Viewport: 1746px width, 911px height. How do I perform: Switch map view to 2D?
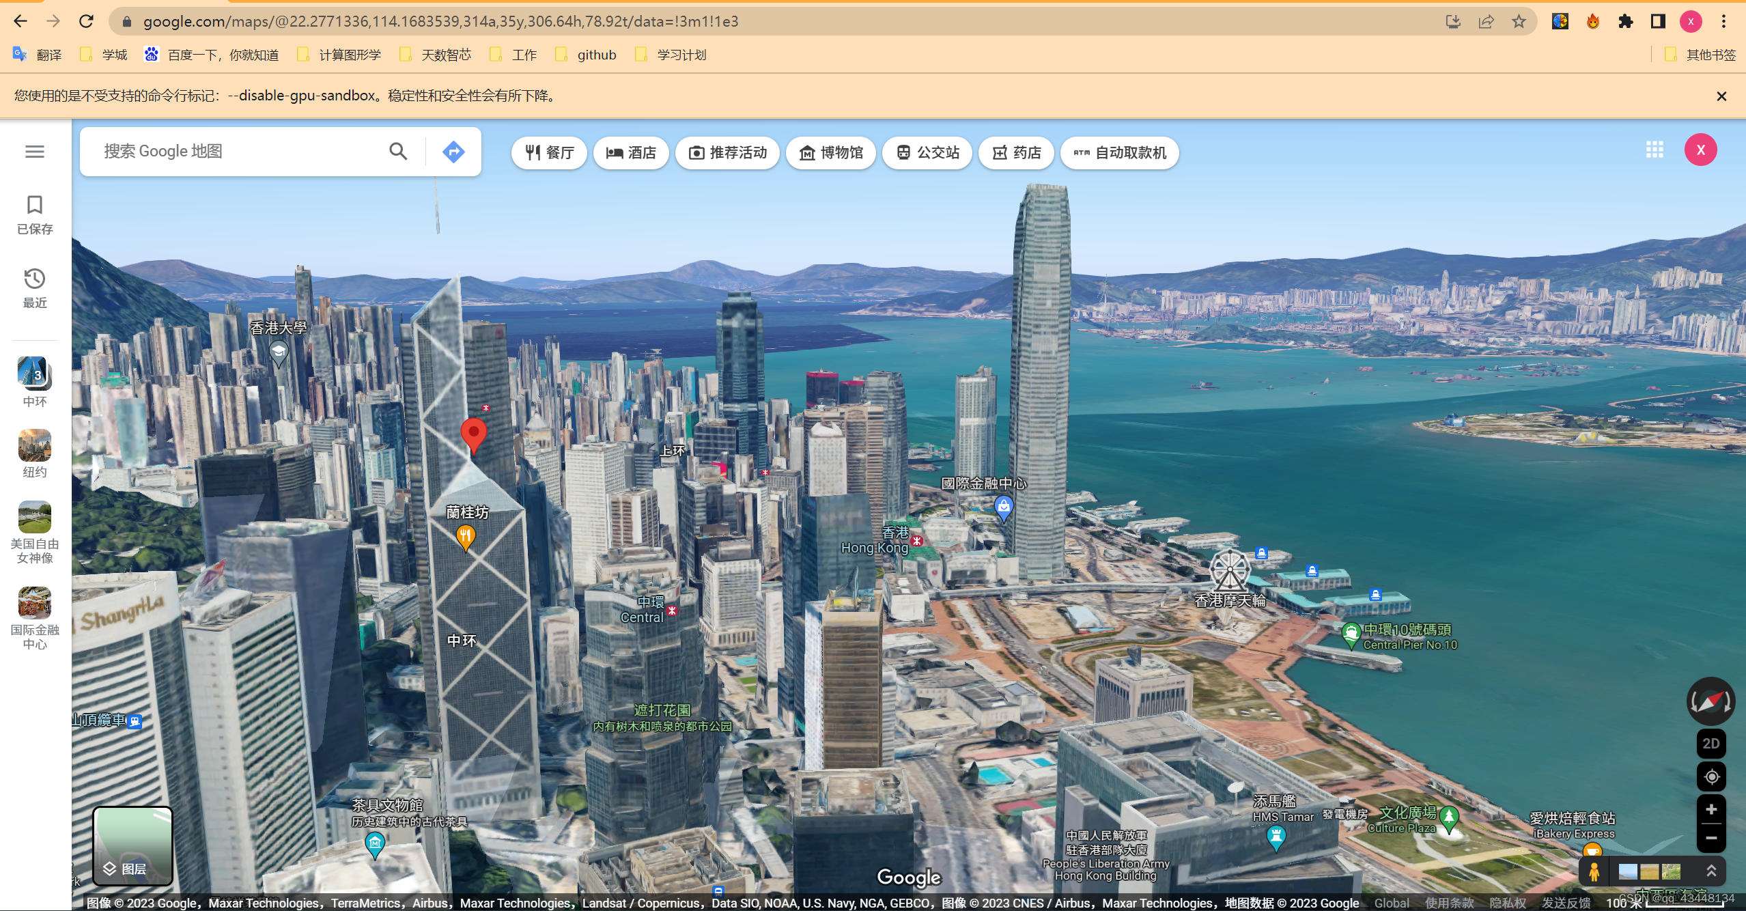[1711, 744]
